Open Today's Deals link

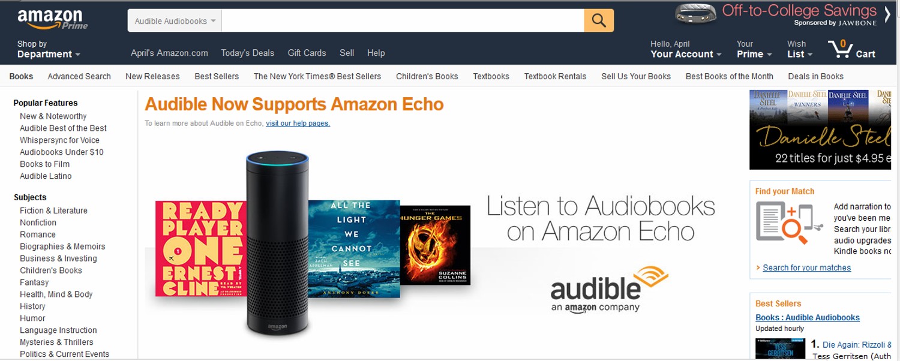click(x=247, y=53)
